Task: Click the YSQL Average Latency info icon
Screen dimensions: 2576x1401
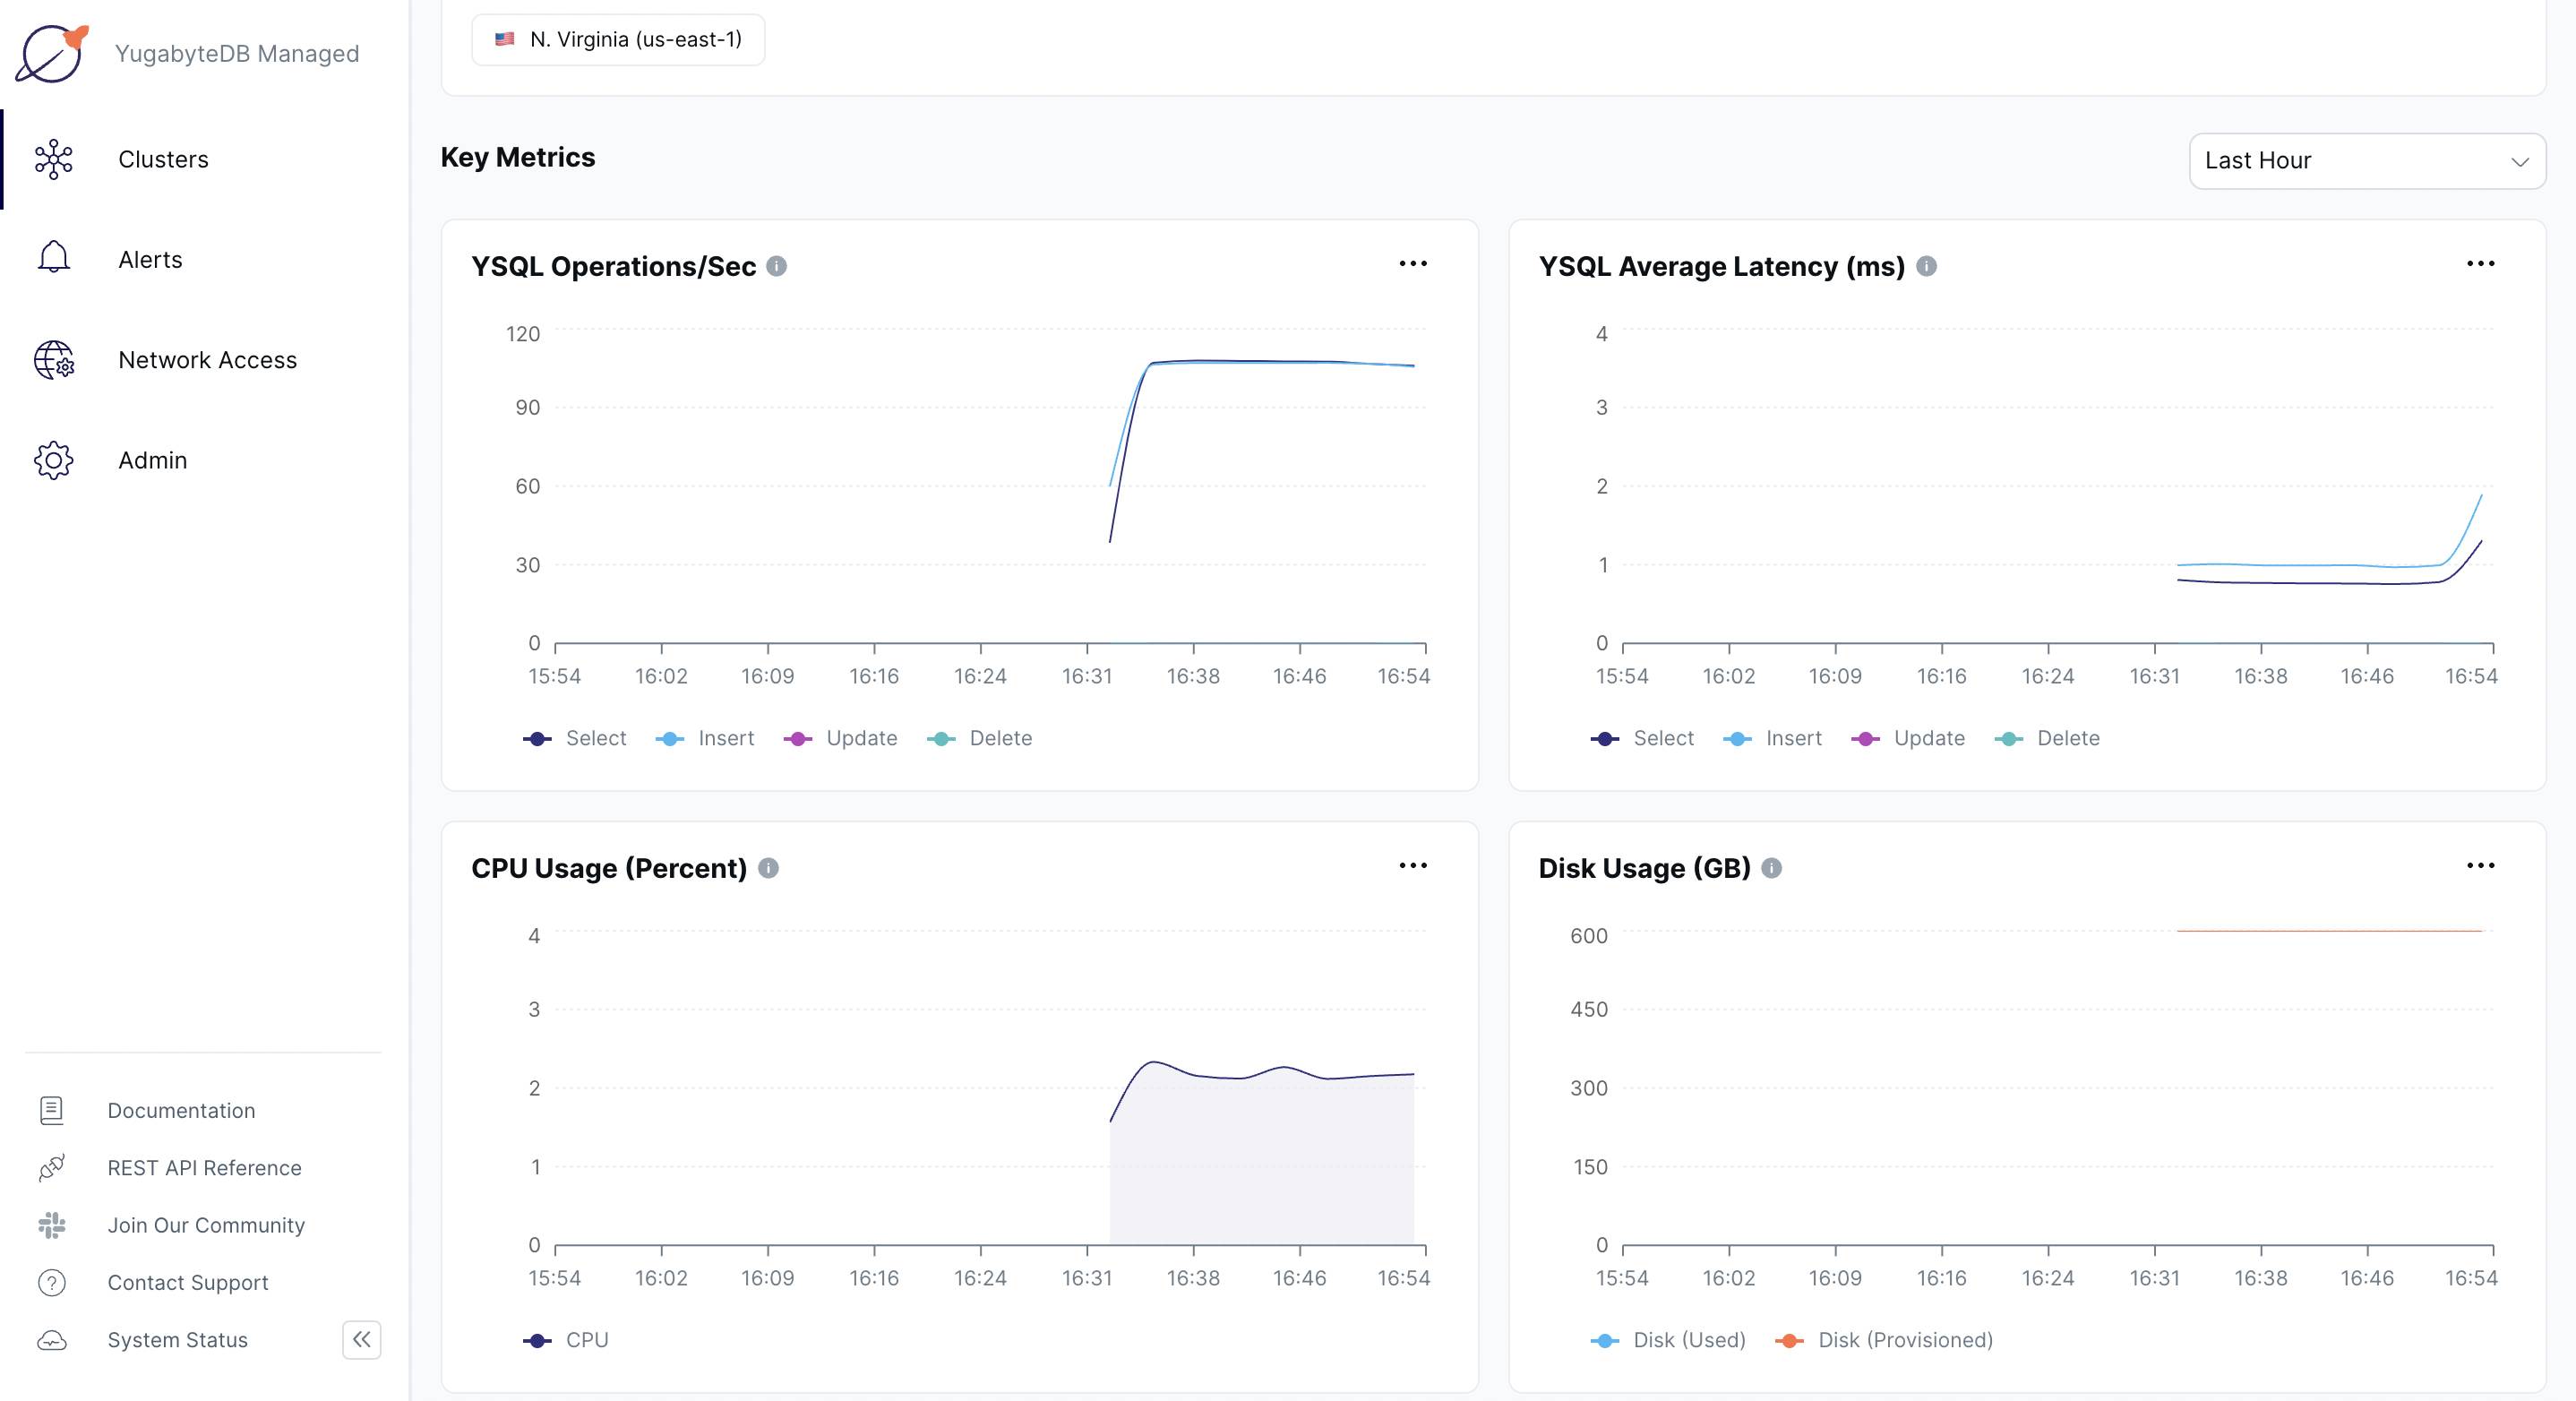Action: (1927, 266)
